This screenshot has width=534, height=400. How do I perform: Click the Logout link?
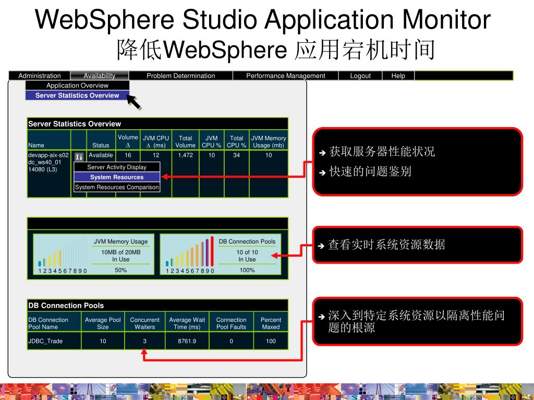pos(360,76)
